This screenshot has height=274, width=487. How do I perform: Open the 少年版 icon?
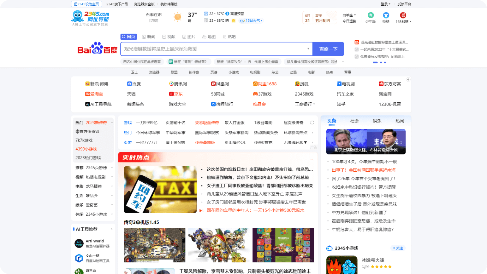[371, 15]
